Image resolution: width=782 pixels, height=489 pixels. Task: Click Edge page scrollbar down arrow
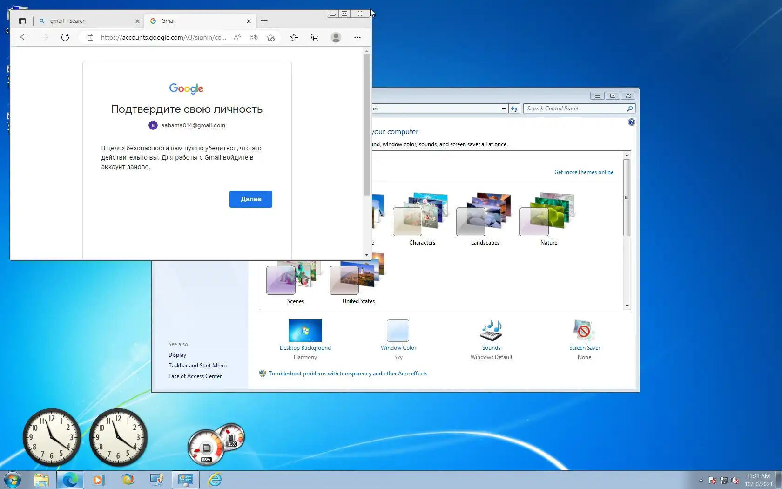[366, 255]
